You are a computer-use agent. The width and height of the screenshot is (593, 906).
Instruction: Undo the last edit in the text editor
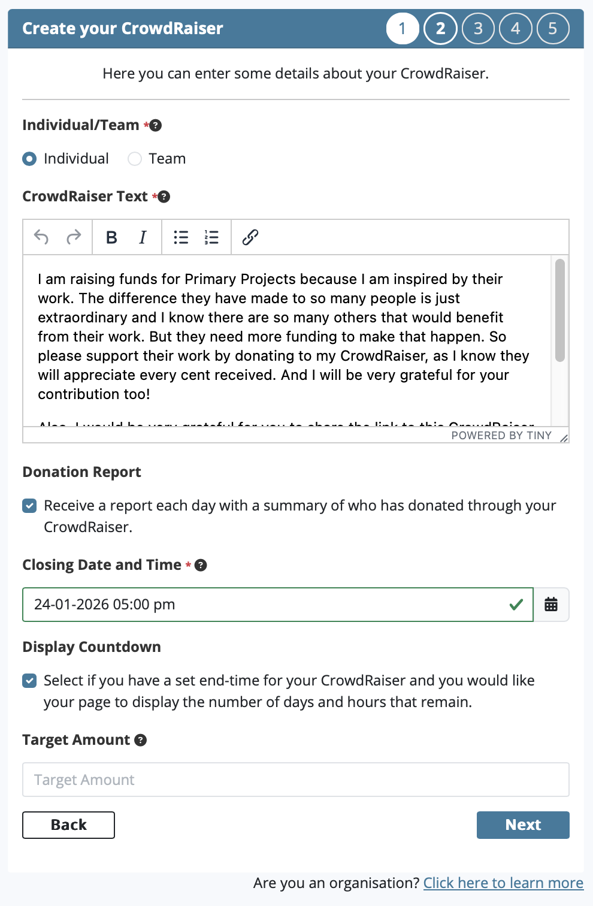(41, 237)
